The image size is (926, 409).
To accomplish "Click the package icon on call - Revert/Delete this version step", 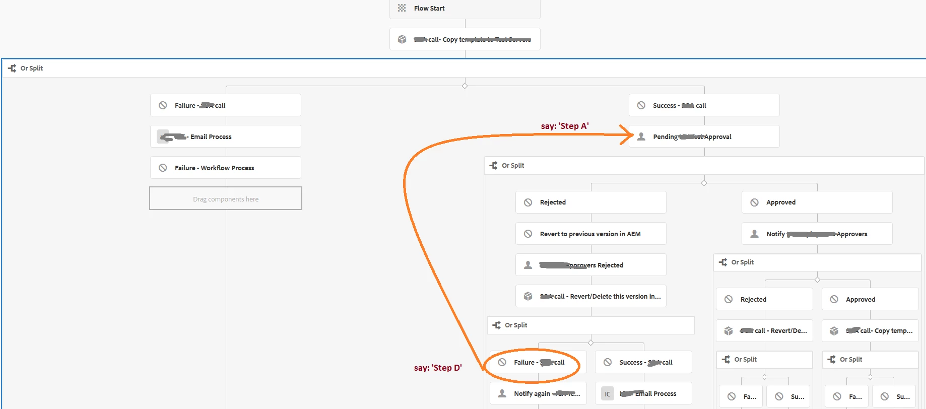I will point(528,296).
